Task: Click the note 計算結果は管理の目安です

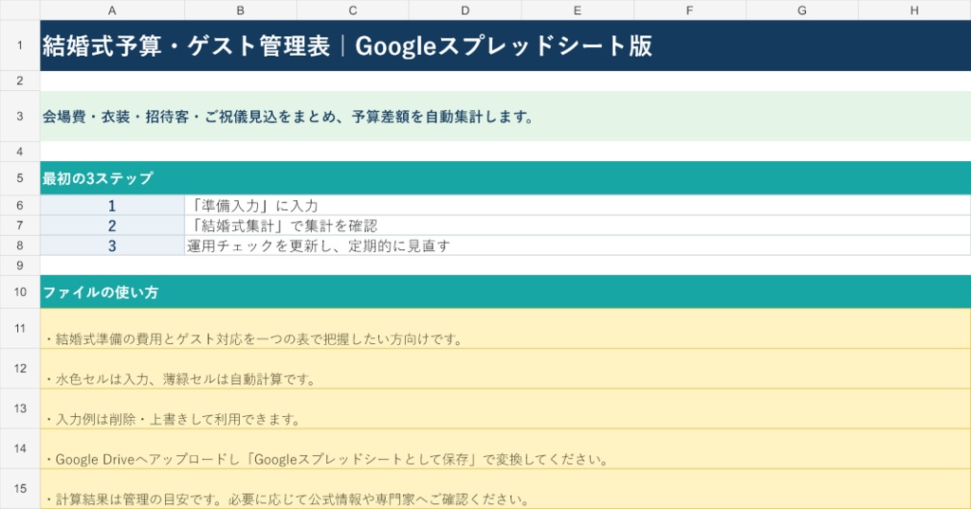Action: [x=505, y=489]
